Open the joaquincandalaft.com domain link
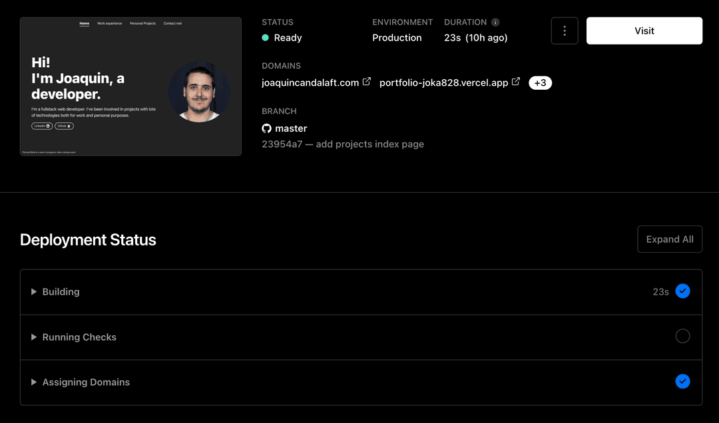This screenshot has height=423, width=719. [310, 83]
